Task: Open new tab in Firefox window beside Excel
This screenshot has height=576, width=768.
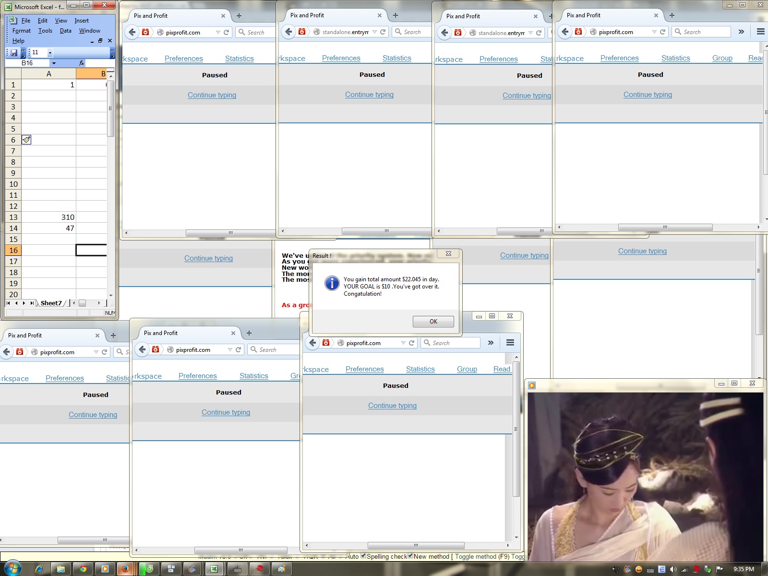Action: coord(239,15)
